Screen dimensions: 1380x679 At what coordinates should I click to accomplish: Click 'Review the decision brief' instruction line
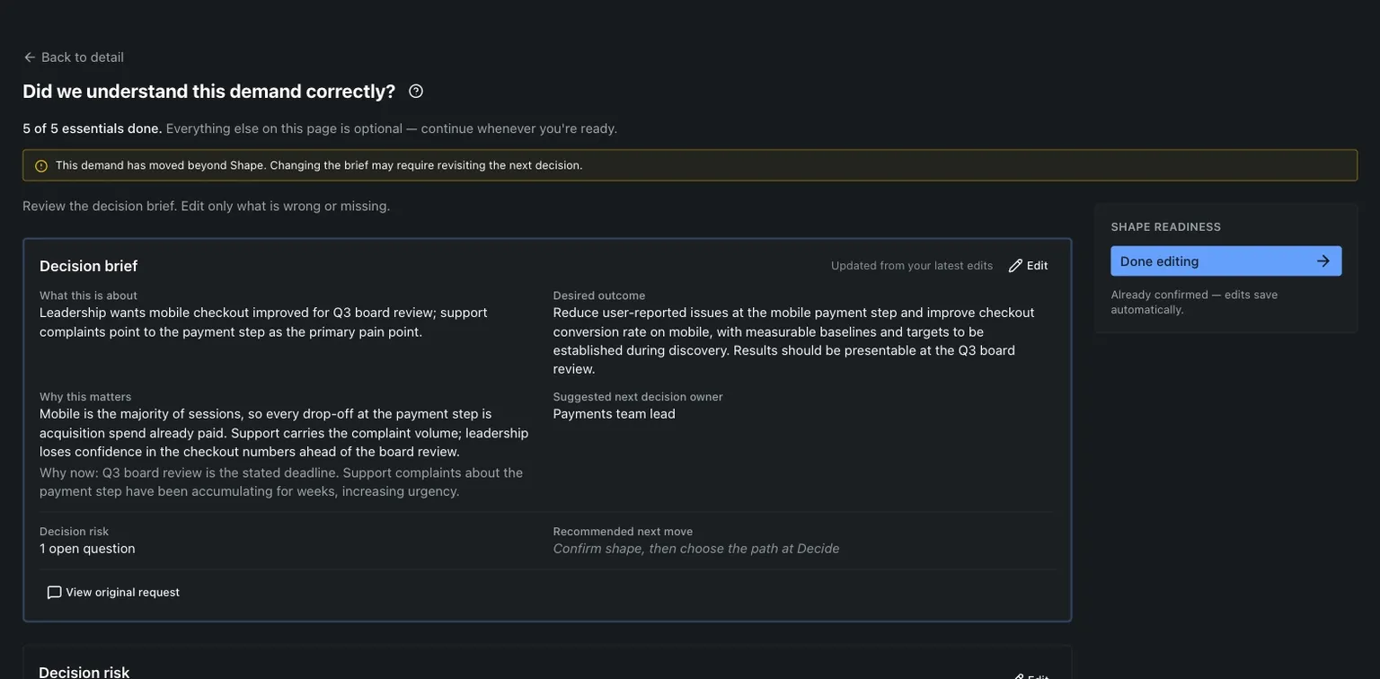[207, 206]
